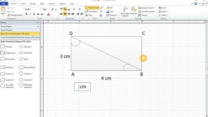The width and height of the screenshot is (208, 117).
Task: Align text to bottom of shape
Action: 69,9
